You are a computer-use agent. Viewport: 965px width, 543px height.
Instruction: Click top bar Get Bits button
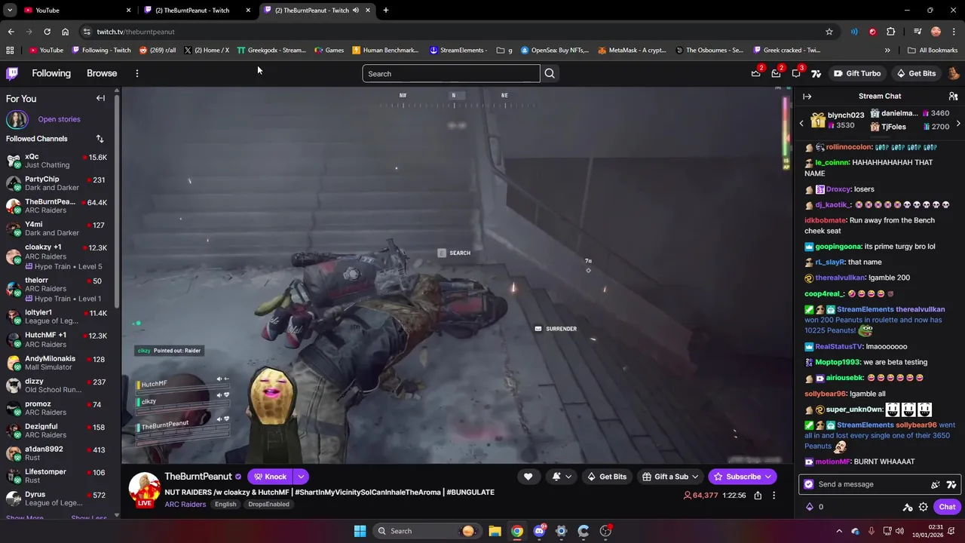[x=916, y=73]
